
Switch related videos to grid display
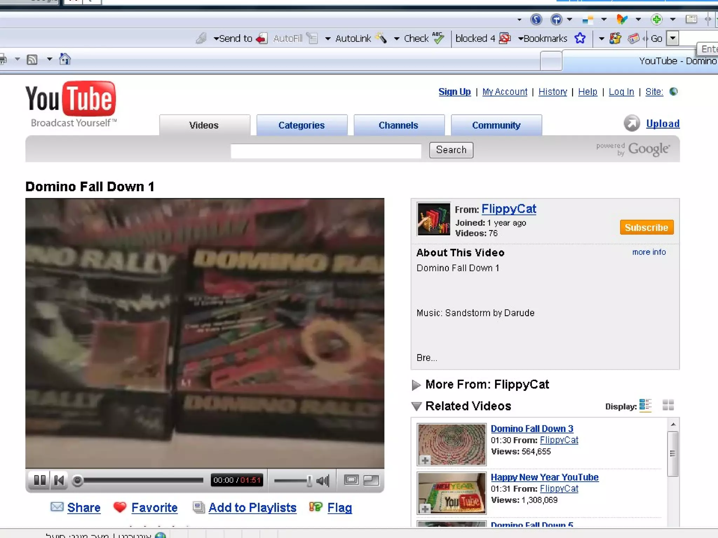point(668,405)
